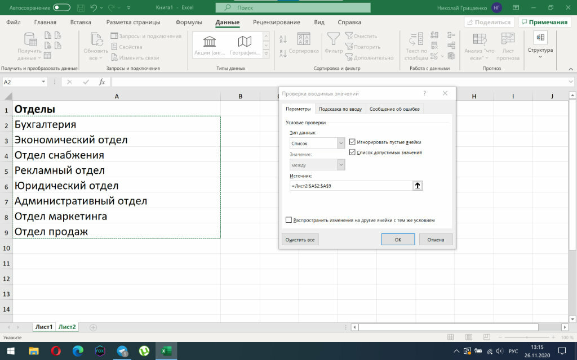577x360 pixels.
Task: Click the sort A to Z icon
Action: point(283,39)
